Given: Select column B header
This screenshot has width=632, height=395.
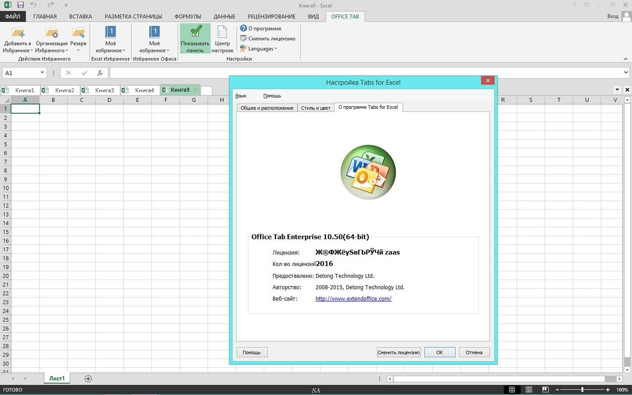Looking at the screenshot, I should (53, 100).
